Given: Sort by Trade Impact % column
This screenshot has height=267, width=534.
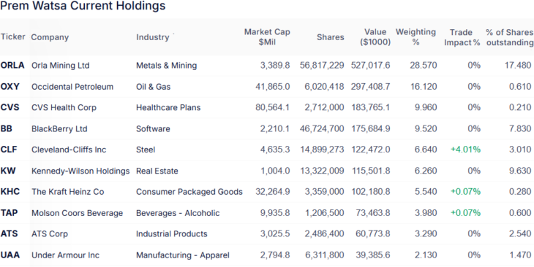Looking at the screenshot, I should [462, 37].
